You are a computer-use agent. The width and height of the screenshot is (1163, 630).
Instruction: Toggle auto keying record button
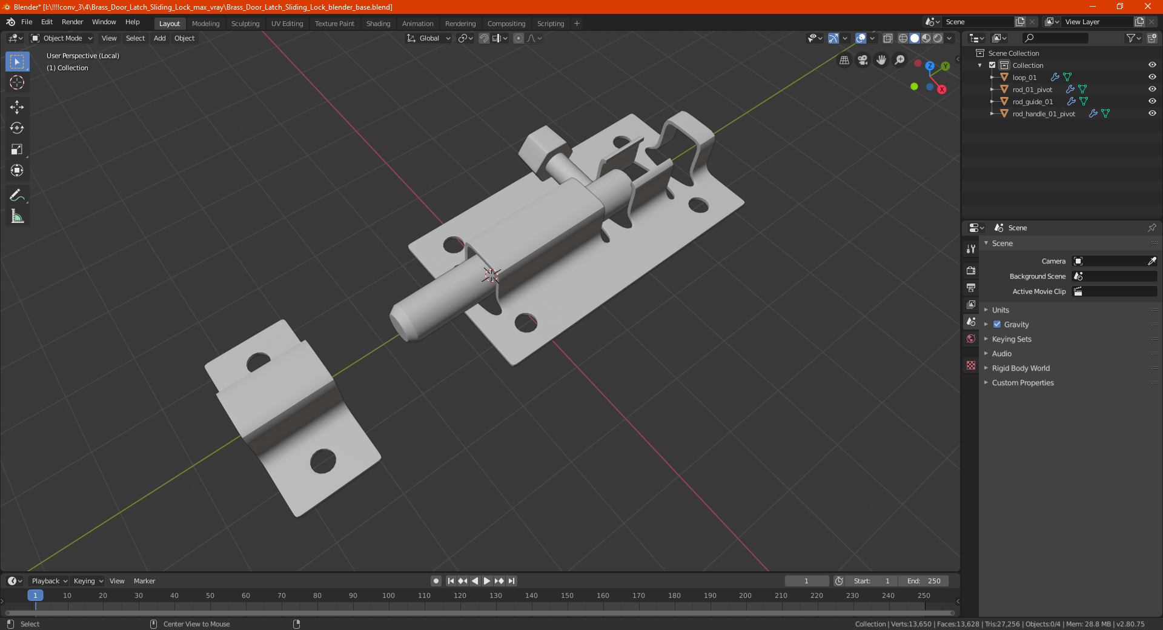[436, 581]
